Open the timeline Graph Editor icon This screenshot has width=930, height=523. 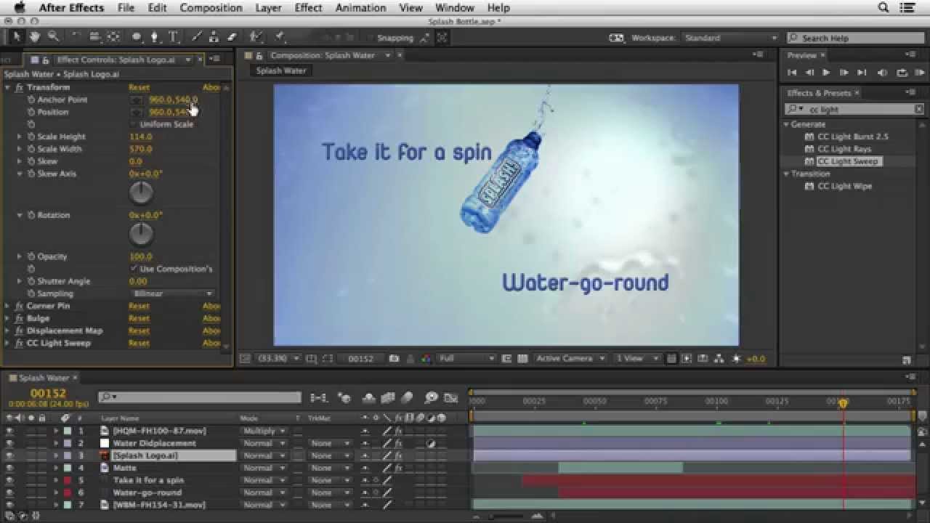(x=451, y=398)
